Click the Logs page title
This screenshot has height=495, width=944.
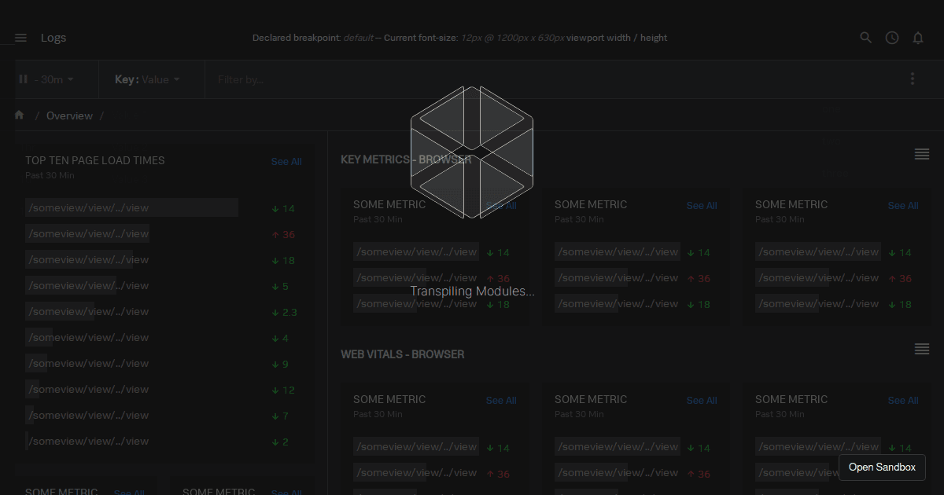click(x=53, y=38)
